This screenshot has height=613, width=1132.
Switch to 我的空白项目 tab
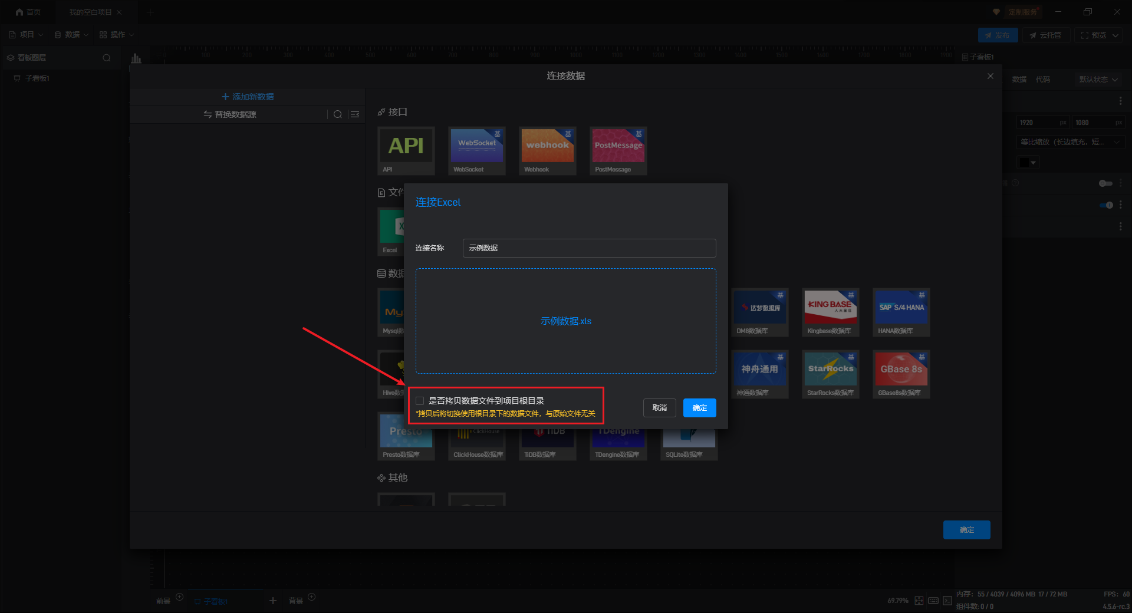tap(91, 12)
